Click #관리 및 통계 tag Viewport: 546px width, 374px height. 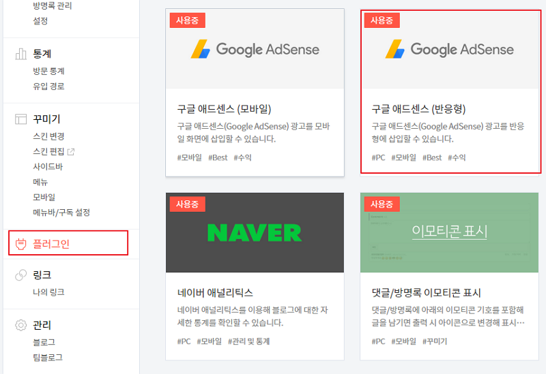(x=249, y=341)
